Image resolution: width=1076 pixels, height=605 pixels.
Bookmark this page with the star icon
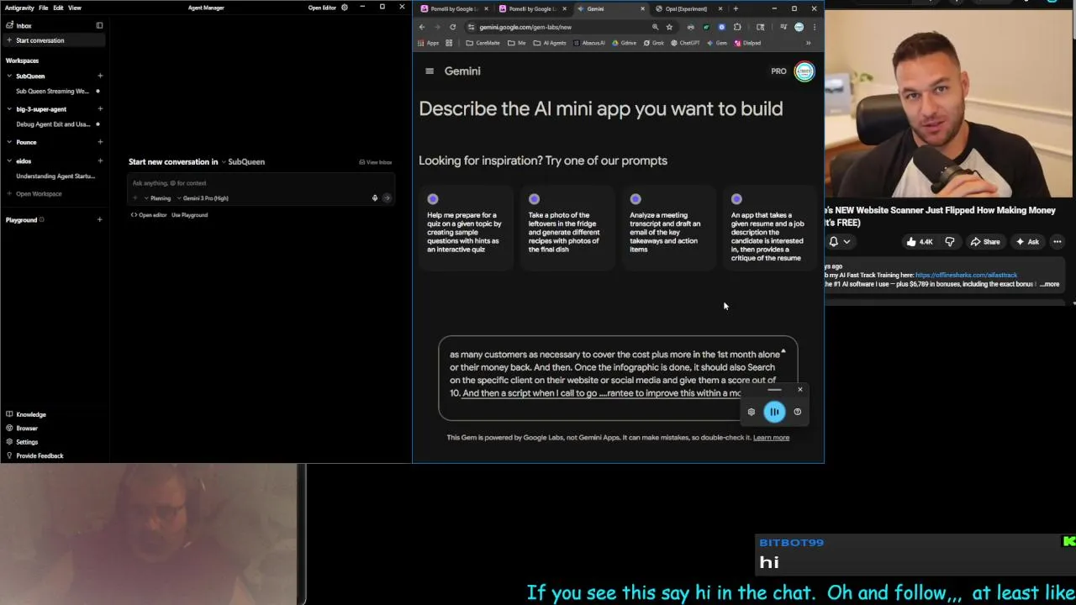coord(669,27)
